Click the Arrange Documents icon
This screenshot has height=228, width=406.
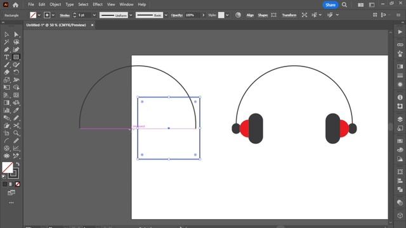click(x=360, y=4)
